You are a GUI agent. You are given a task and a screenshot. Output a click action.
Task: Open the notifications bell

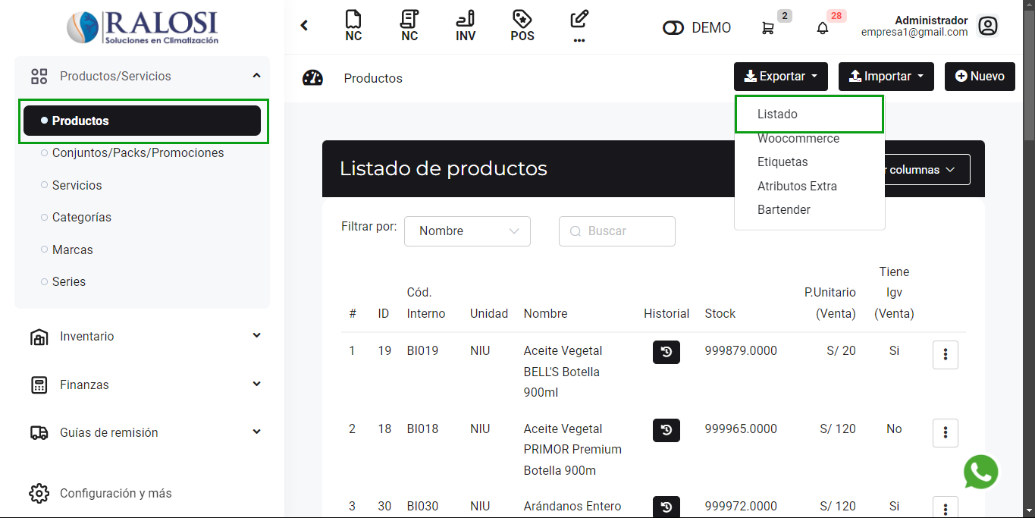822,28
